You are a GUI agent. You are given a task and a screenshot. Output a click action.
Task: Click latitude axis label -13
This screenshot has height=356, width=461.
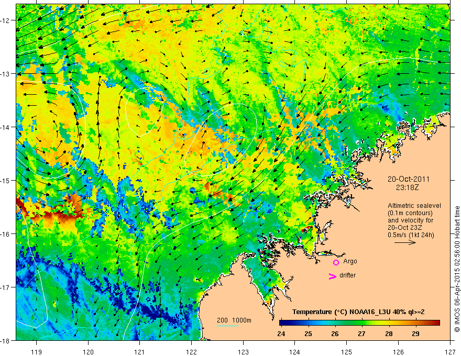6,74
